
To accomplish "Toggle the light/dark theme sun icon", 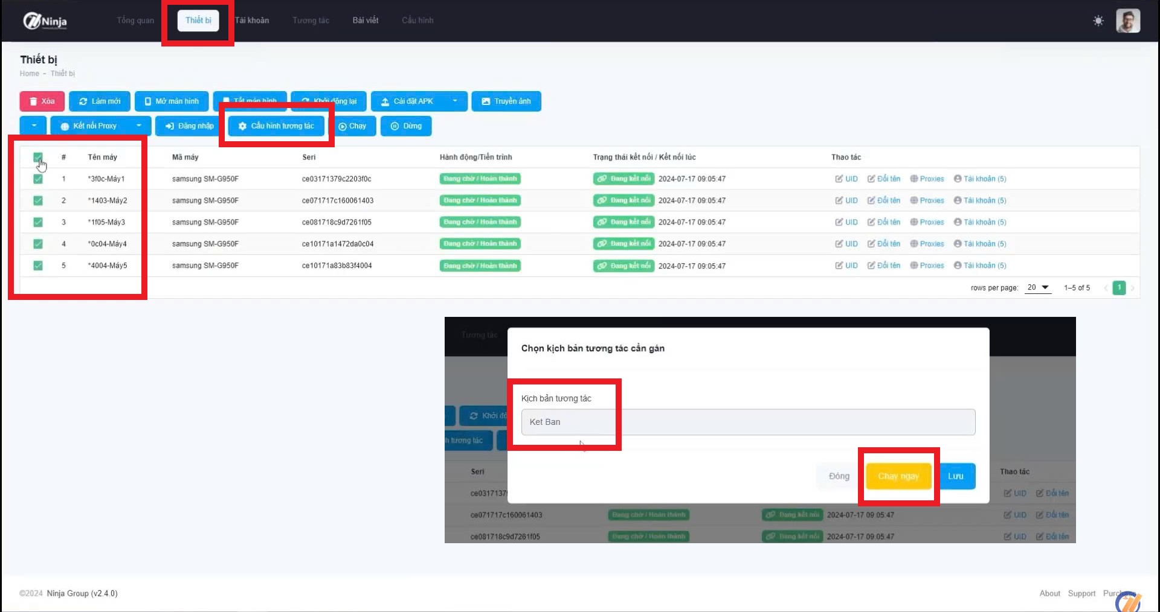I will pos(1098,21).
